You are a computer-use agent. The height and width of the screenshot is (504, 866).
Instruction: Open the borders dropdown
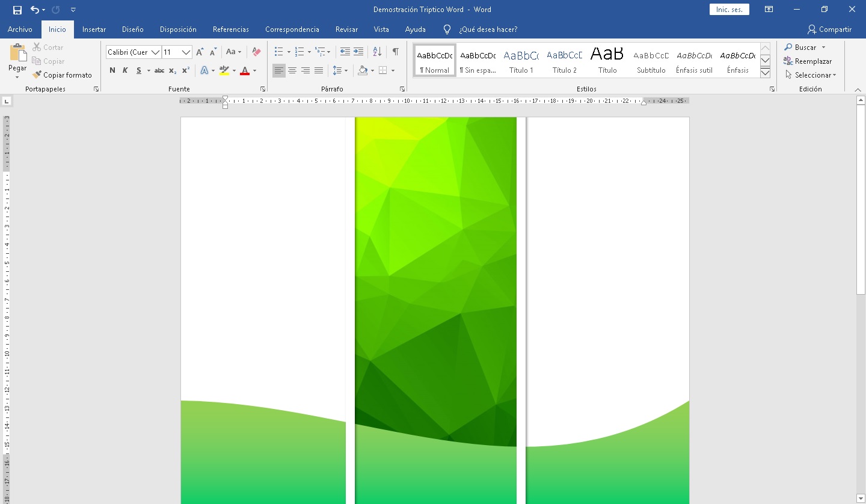[393, 70]
